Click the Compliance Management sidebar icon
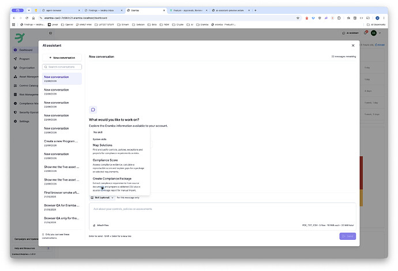This screenshot has height=271, width=398. click(15, 104)
